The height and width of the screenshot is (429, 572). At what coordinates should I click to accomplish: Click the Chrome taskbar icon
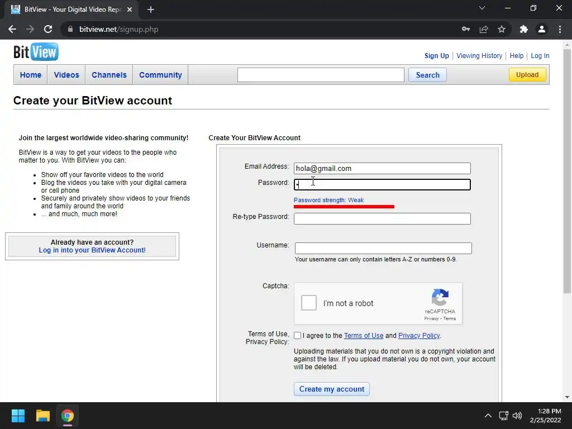68,416
